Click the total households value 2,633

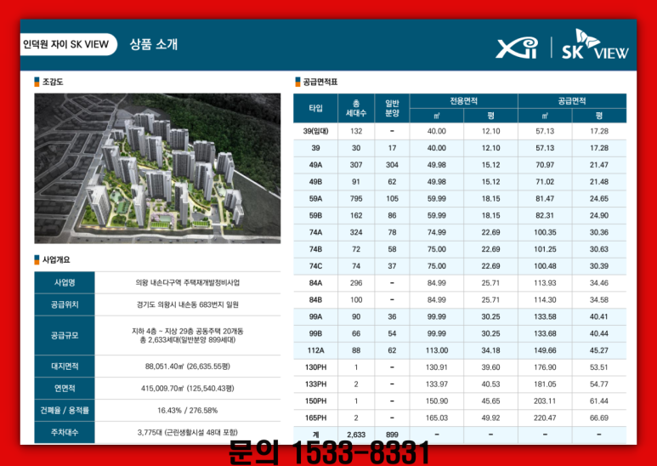coord(356,435)
